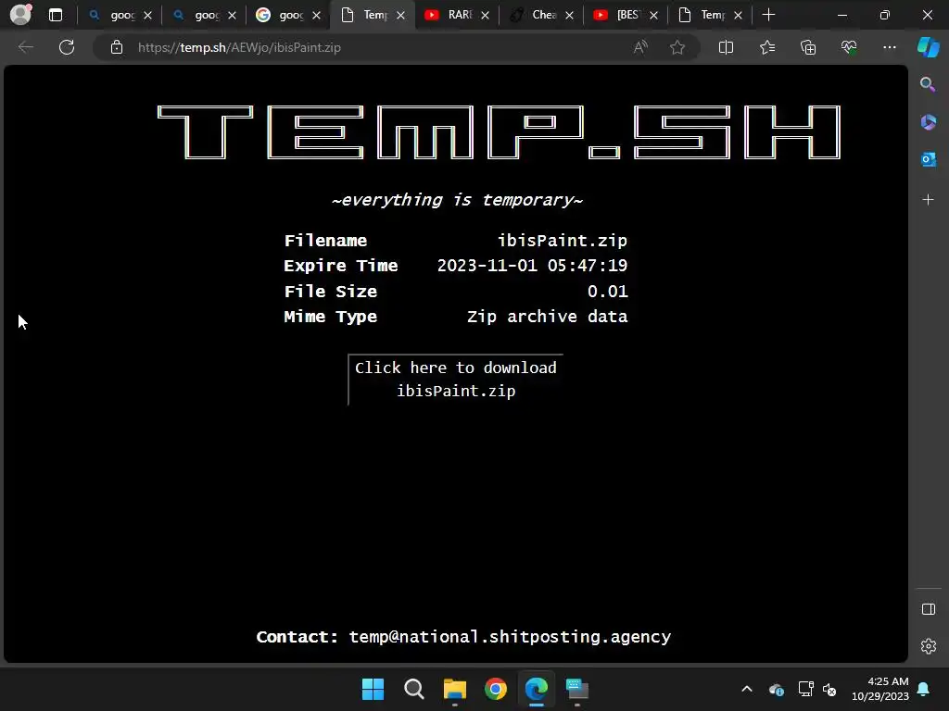Toggle the sidebar panel icon
Viewport: 949px width, 711px height.
[x=928, y=609]
